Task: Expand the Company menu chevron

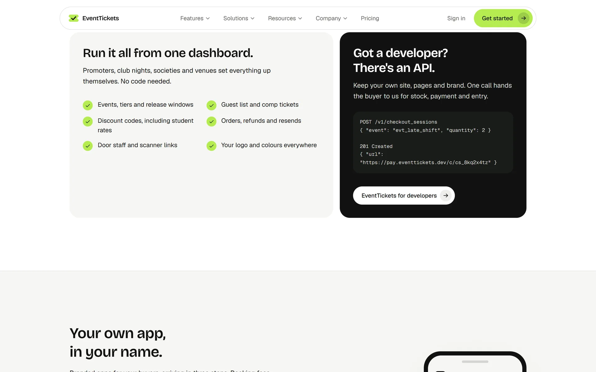Action: [345, 18]
